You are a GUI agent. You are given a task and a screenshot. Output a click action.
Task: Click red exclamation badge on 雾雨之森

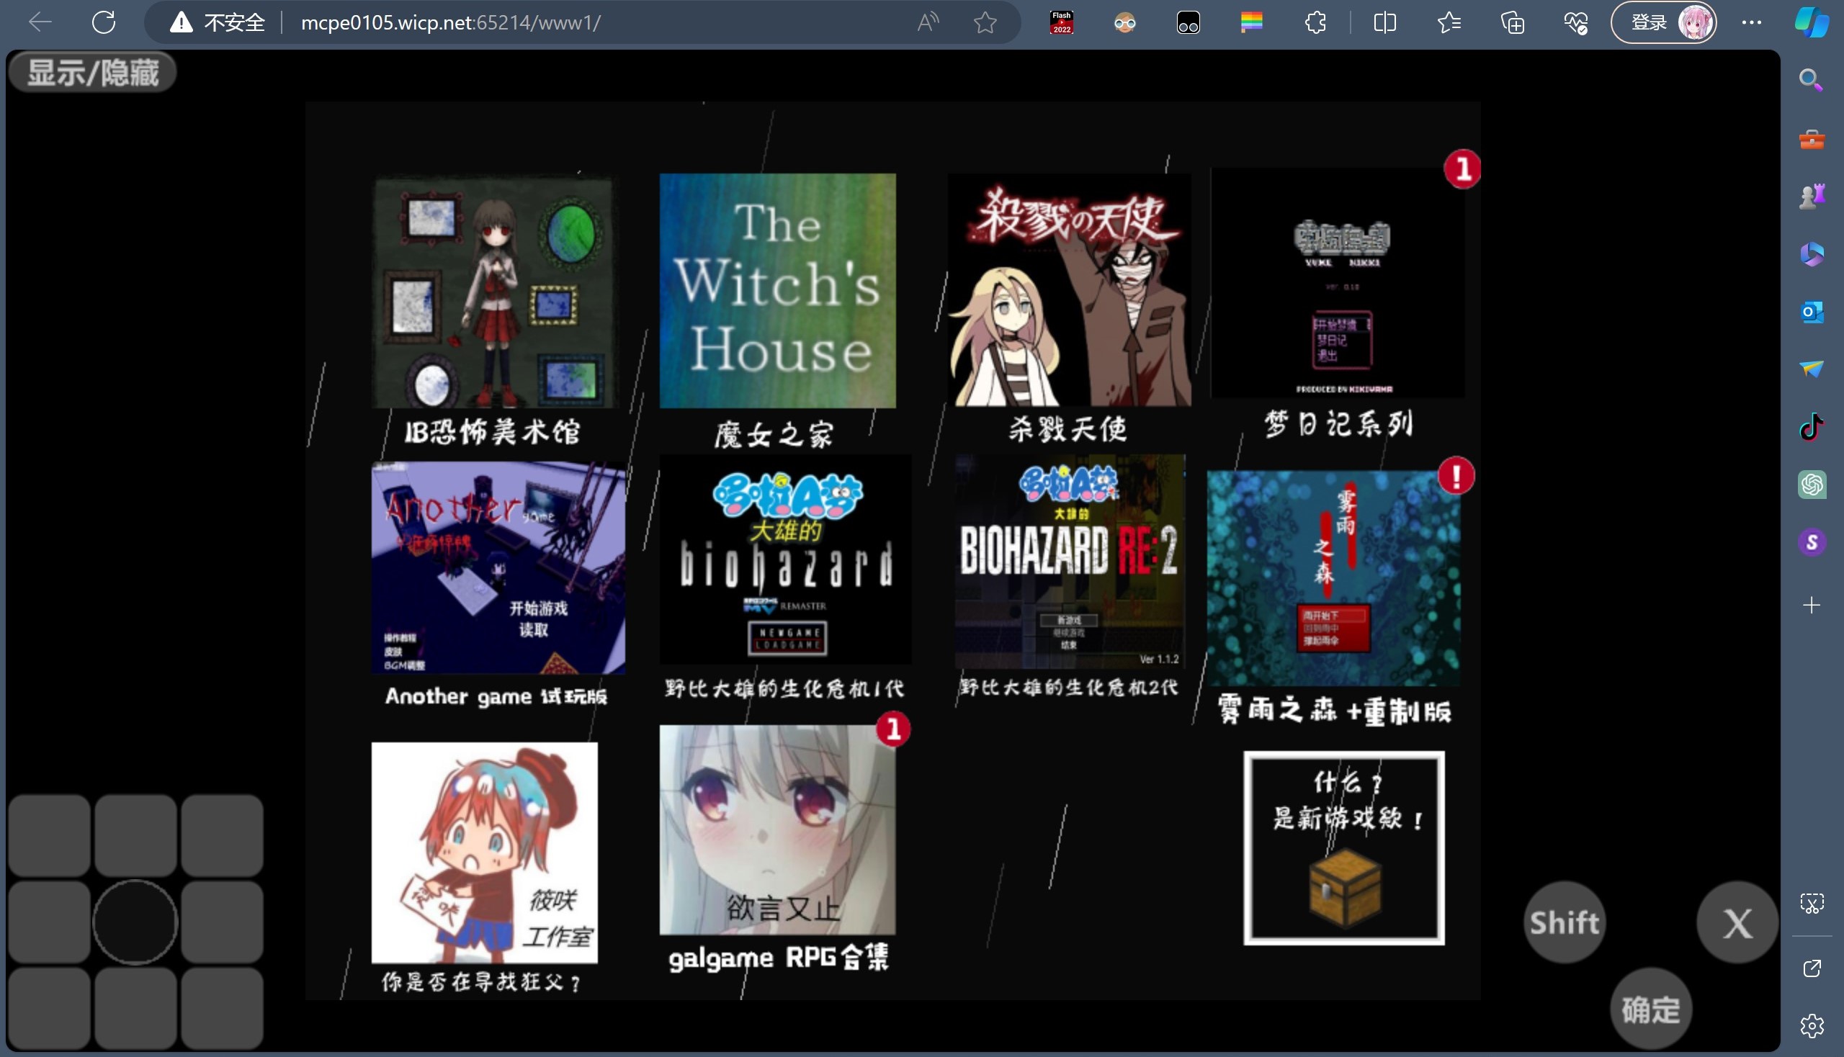(x=1456, y=476)
